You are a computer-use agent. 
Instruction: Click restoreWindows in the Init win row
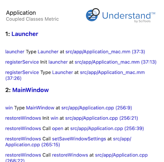[23, 118]
